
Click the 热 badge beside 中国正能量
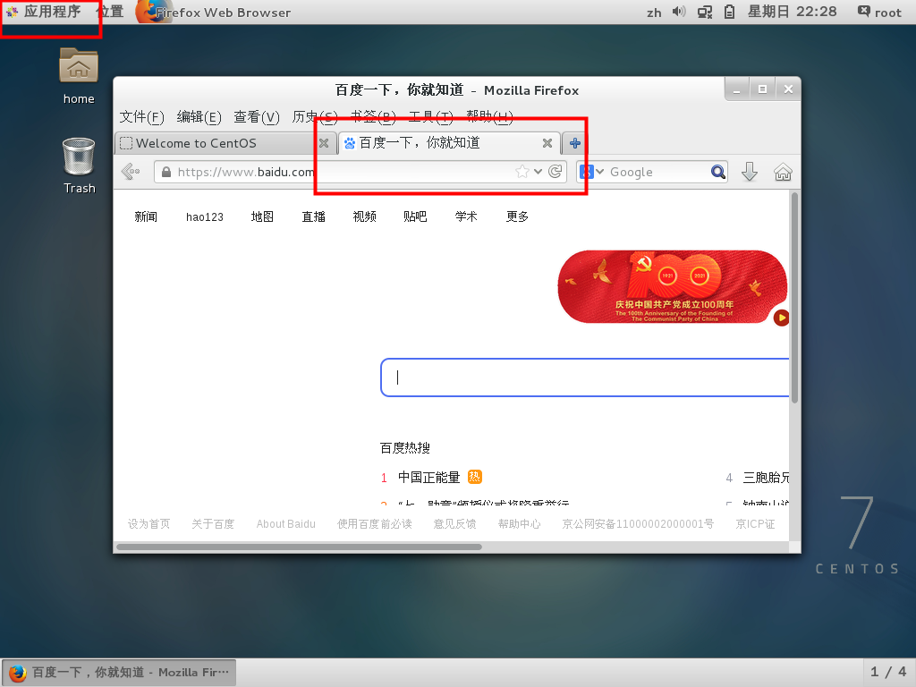click(475, 477)
